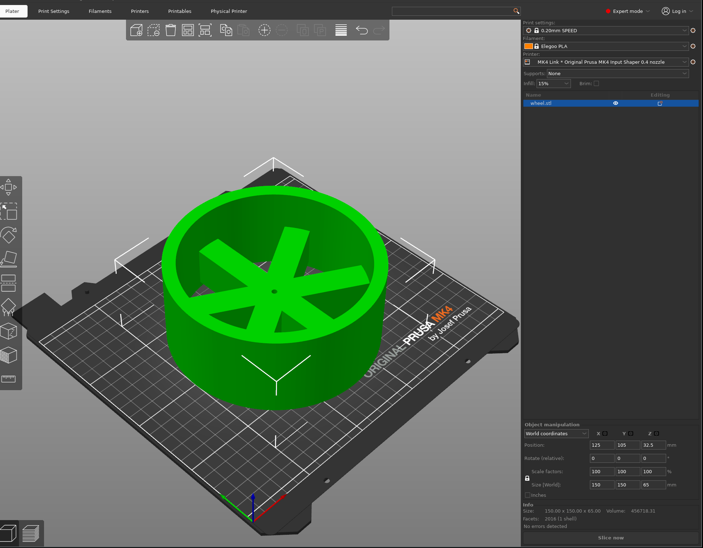Select the Paint-on supports tool
The image size is (703, 548).
[x=9, y=307]
